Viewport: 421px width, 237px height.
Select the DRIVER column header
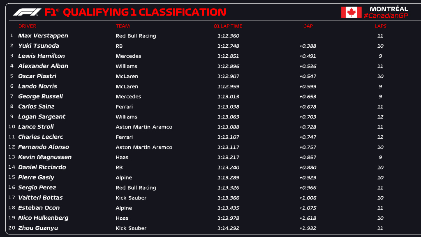coord(28,26)
